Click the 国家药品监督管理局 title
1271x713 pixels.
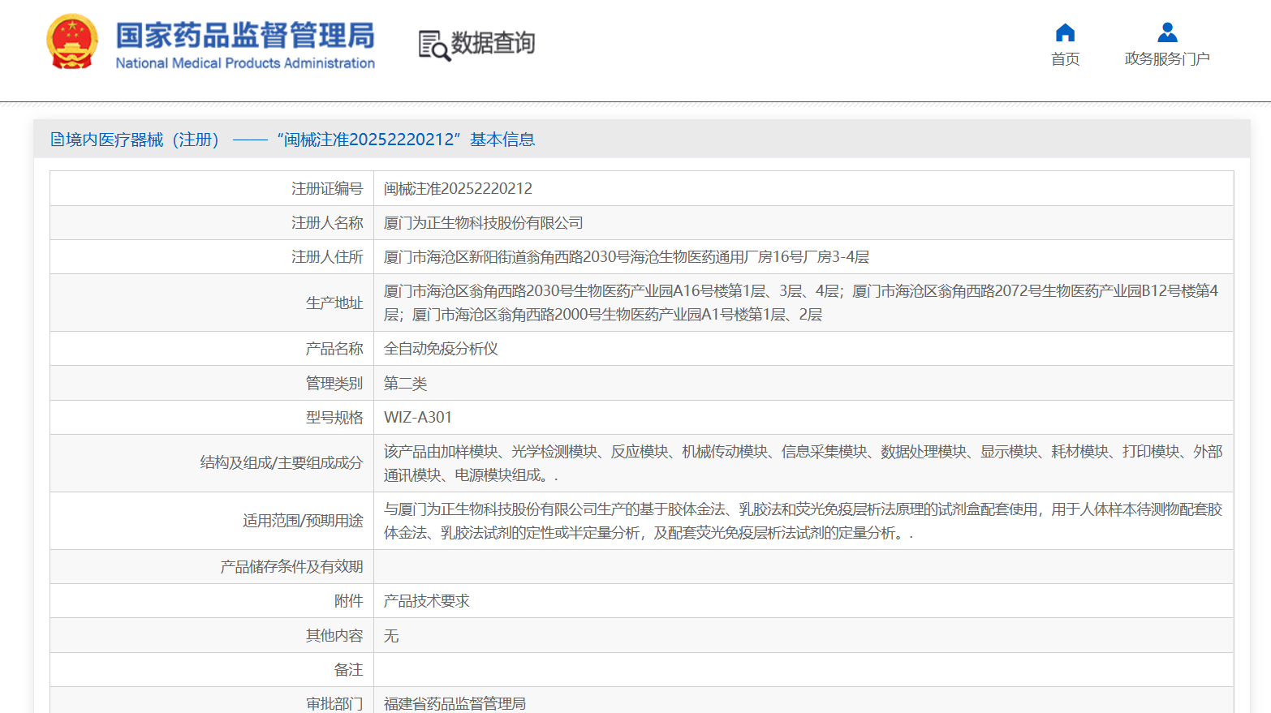[x=245, y=36]
